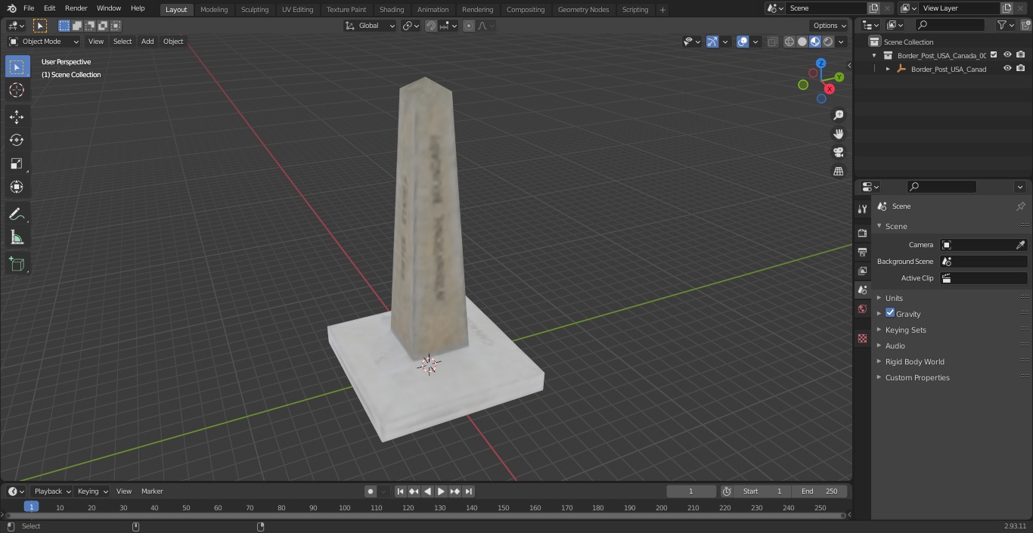1033x533 pixels.
Task: Open the View Layer properties tab
Action: 862,271
